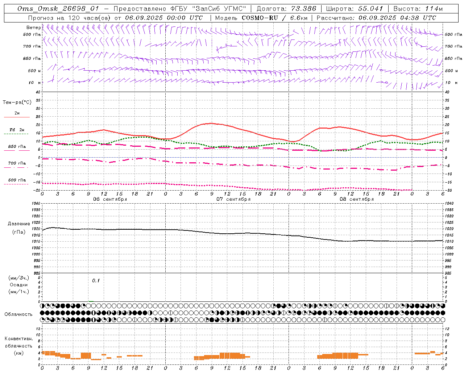The image size is (464, 371).
Task: Click the date label 08 сентября
Action: tap(357, 199)
